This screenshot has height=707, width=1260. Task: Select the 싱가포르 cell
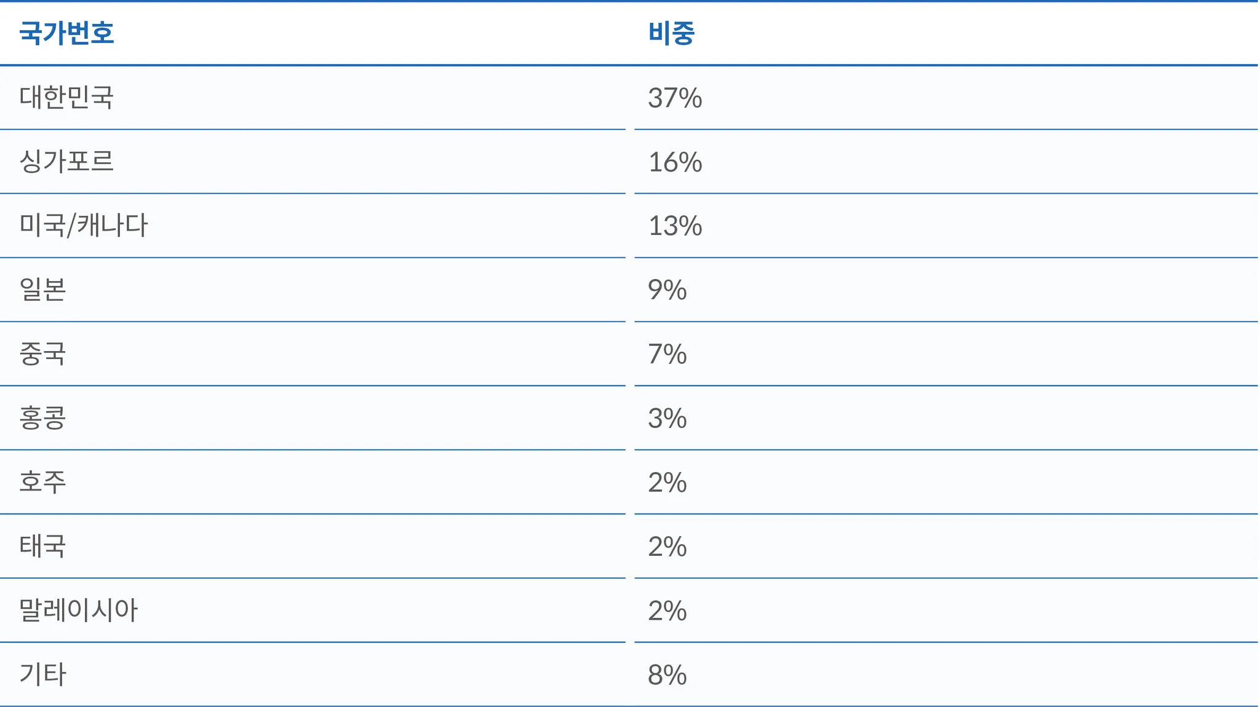tap(66, 162)
